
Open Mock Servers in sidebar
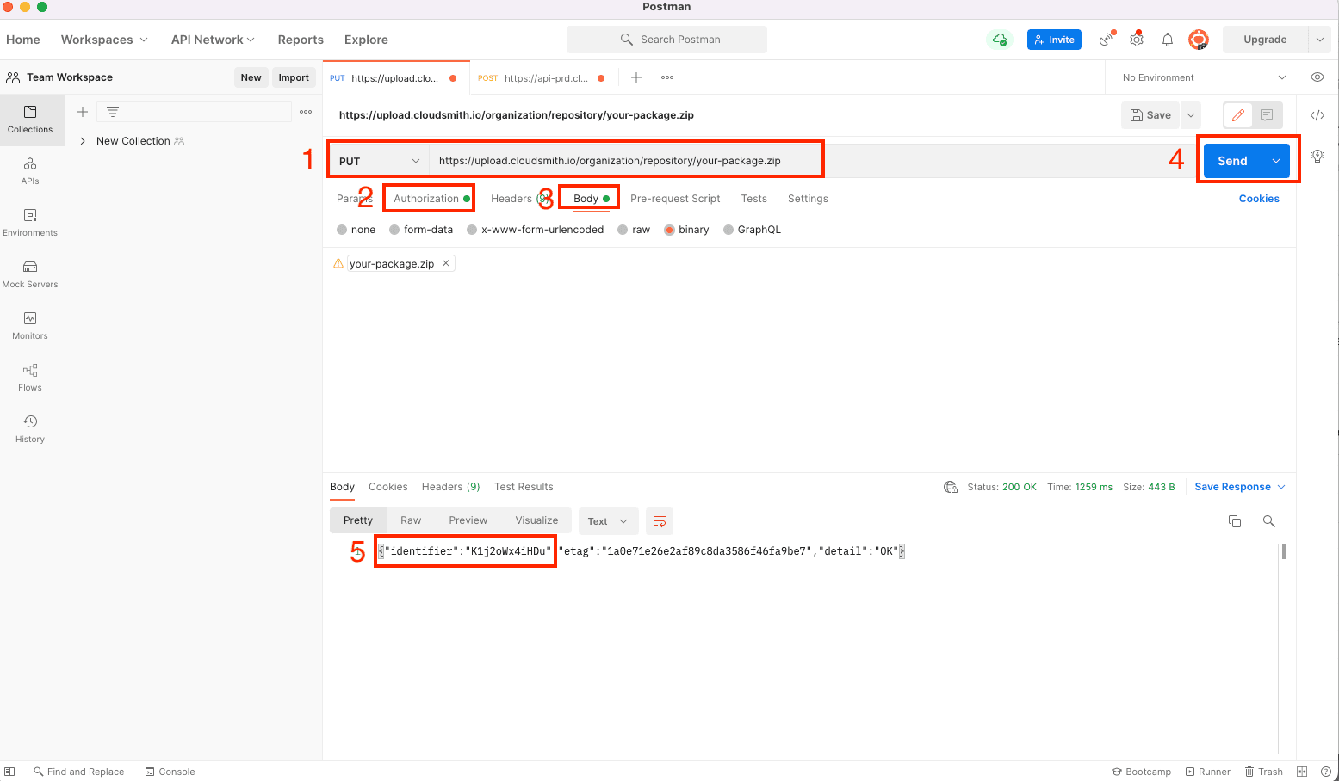pos(30,274)
